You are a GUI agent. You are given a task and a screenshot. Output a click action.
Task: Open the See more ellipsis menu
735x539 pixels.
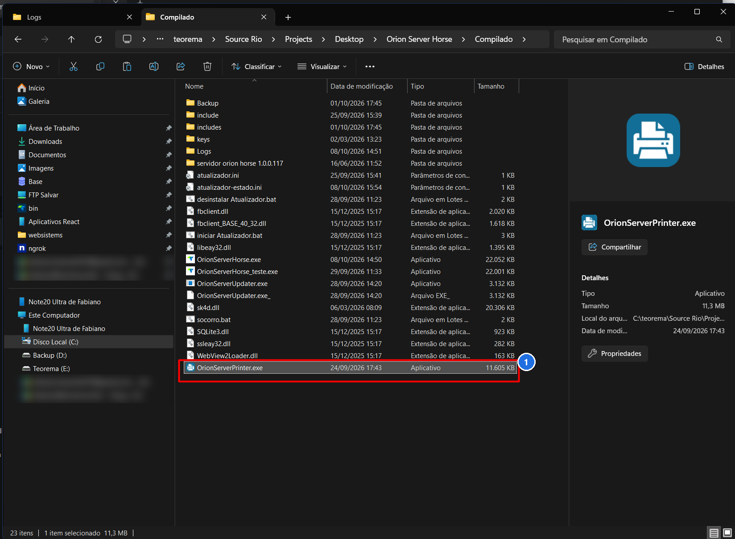[x=370, y=66]
